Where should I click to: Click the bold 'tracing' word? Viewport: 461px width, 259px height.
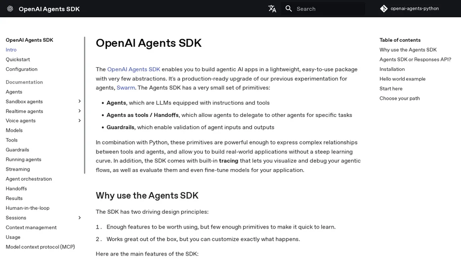(x=229, y=161)
